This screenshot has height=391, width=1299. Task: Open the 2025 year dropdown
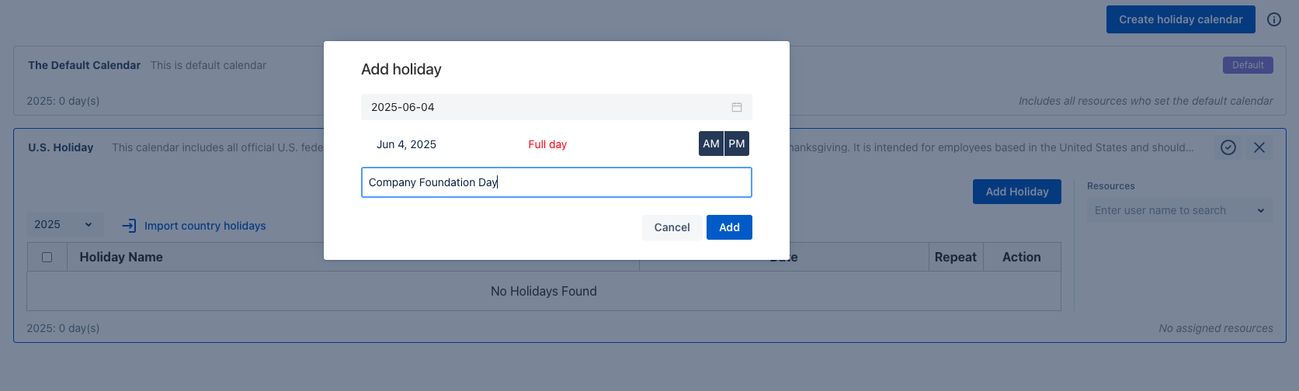[63, 225]
